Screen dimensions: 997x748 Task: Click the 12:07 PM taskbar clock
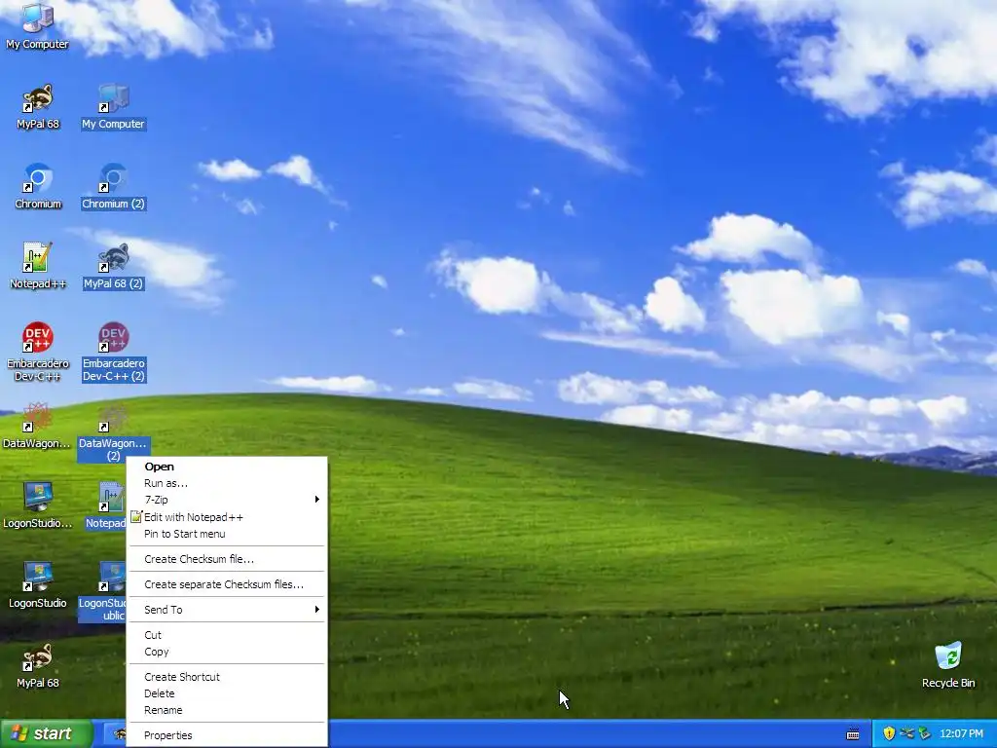pyautogui.click(x=961, y=734)
